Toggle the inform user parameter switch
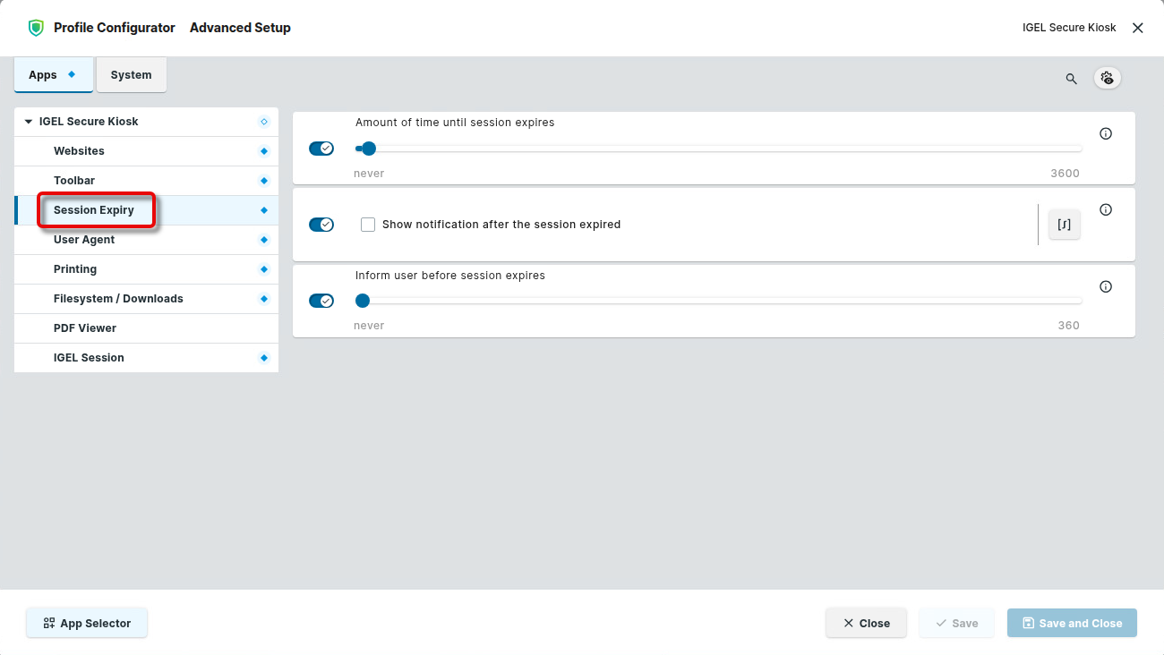Viewport: 1164px width, 655px height. pos(321,301)
